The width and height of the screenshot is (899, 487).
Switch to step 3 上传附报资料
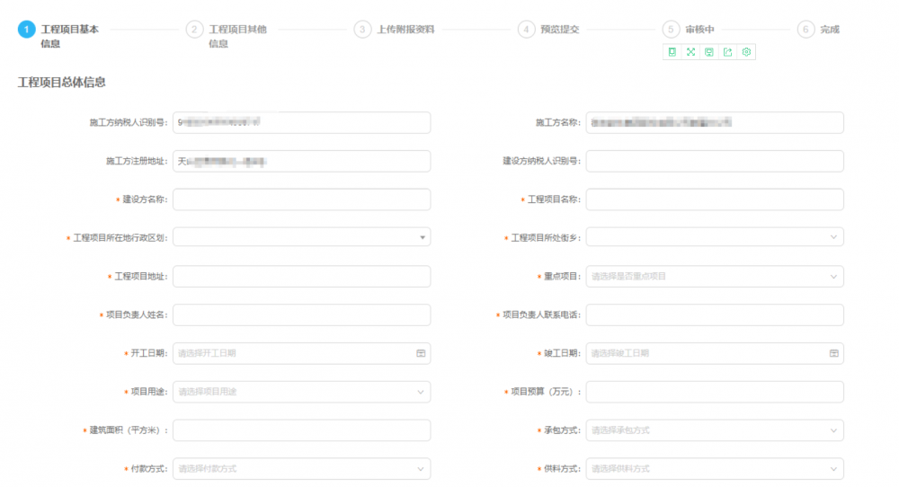coord(362,30)
